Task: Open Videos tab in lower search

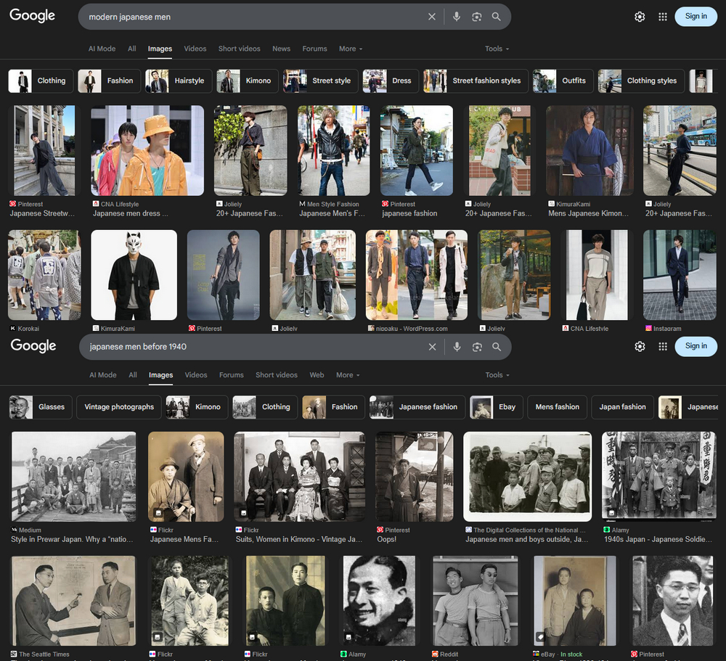Action: (196, 375)
